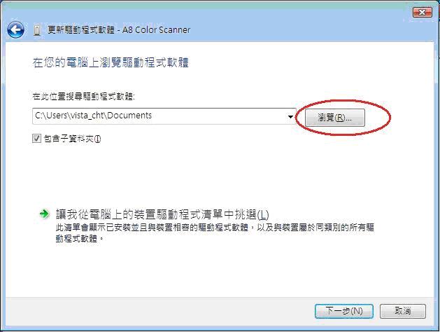Go back using the blue arrow button

(15, 30)
